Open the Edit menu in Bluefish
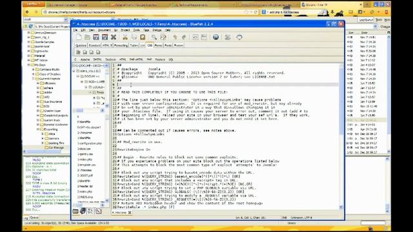This screenshot has height=232, width=413. (x=83, y=30)
